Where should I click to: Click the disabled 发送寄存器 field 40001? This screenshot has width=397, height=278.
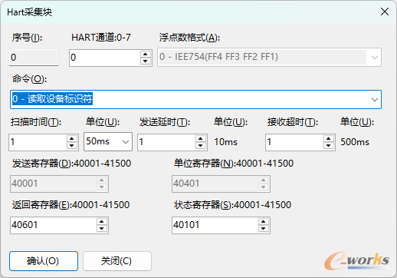[x=59, y=184]
